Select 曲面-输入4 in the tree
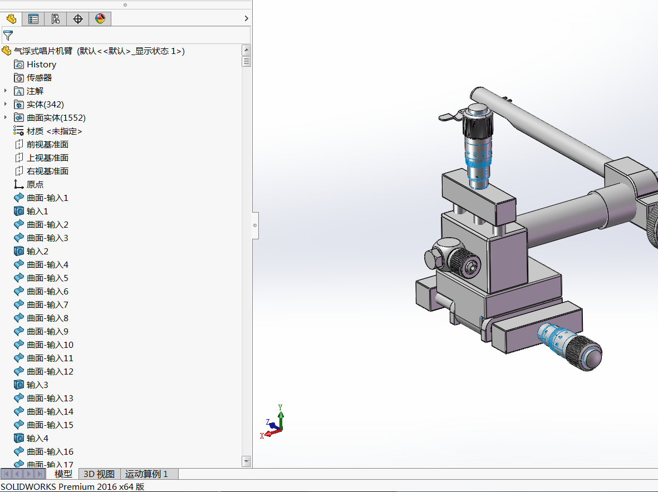This screenshot has width=658, height=492. point(47,265)
